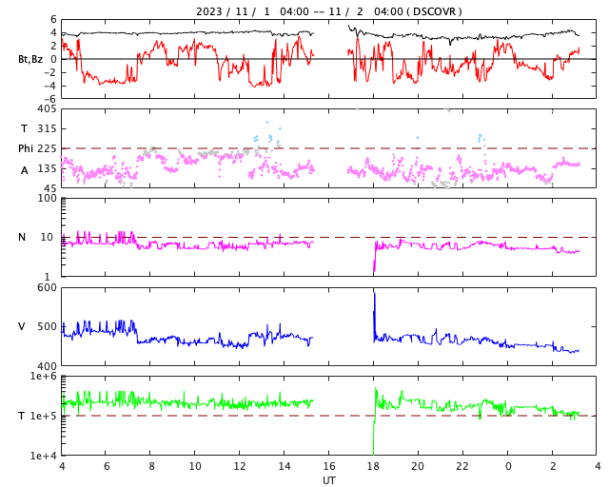Click the 100 tick on the N axis
609x487 pixels.
pyautogui.click(x=47, y=198)
